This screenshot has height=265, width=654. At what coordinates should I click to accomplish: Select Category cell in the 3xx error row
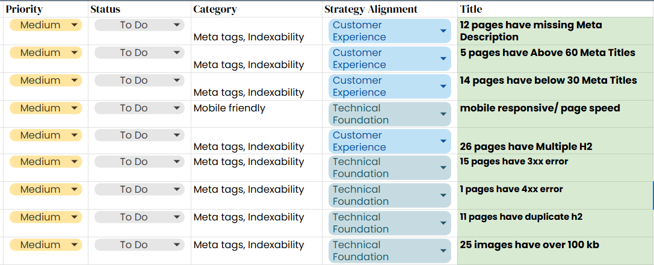[248, 162]
